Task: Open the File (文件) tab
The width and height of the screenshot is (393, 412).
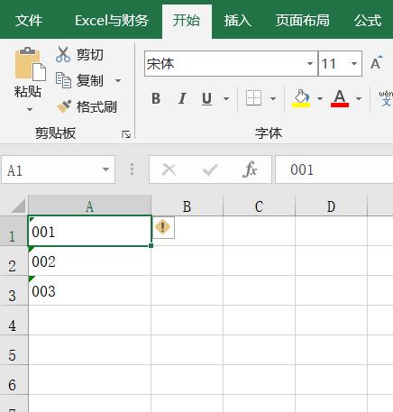Action: pos(29,21)
